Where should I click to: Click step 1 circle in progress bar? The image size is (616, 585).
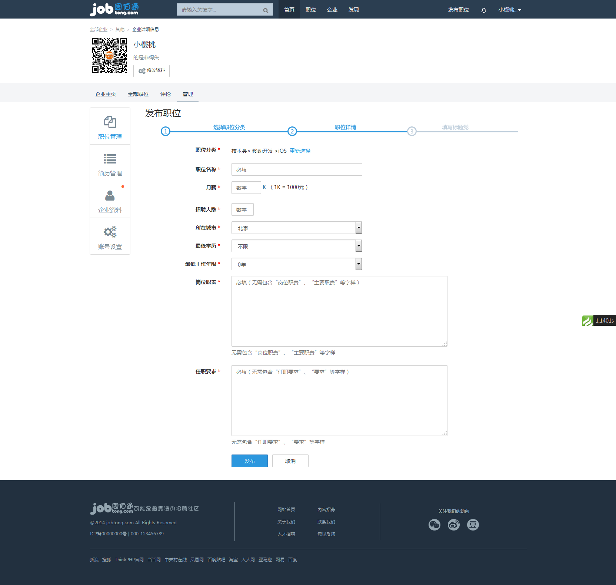click(x=166, y=131)
